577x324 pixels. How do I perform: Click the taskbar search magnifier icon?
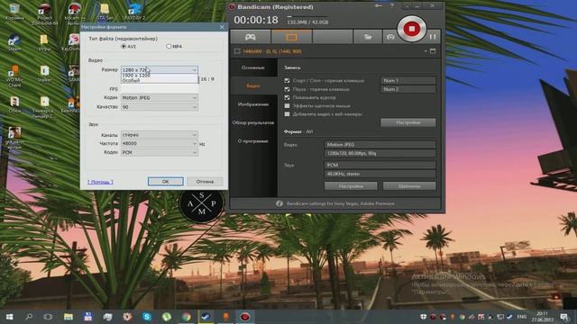point(29,317)
